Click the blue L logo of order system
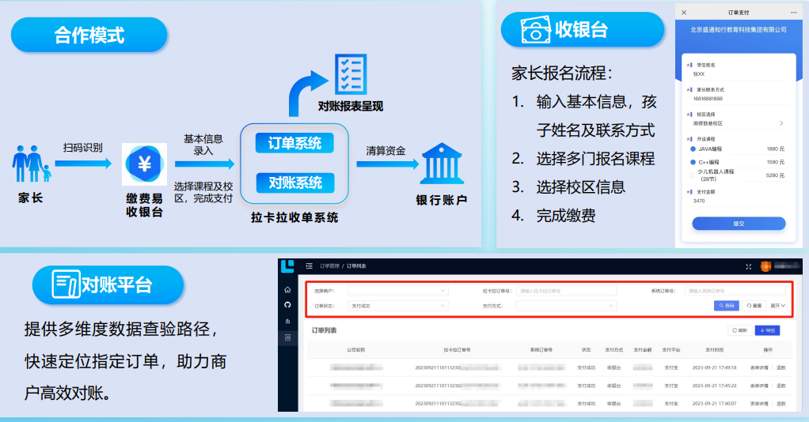 [287, 266]
